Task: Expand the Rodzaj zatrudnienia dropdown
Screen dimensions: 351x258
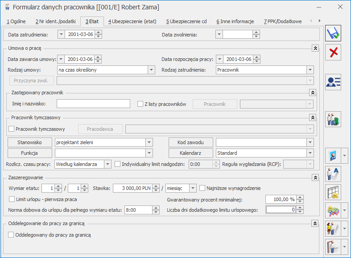Action: 310,70
